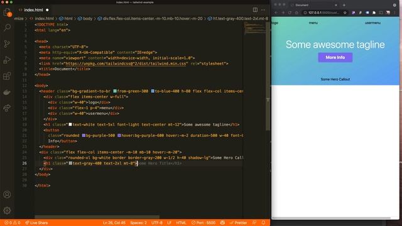The image size is (402, 226).
Task: Click usermenu text in the web page header
Action: click(372, 23)
